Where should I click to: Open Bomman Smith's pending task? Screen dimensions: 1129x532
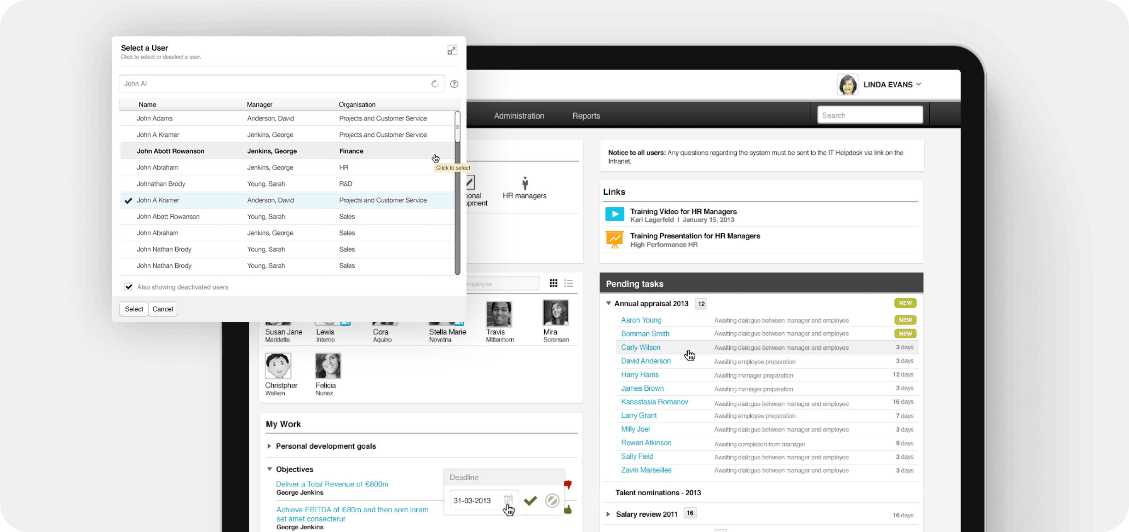[x=645, y=334]
